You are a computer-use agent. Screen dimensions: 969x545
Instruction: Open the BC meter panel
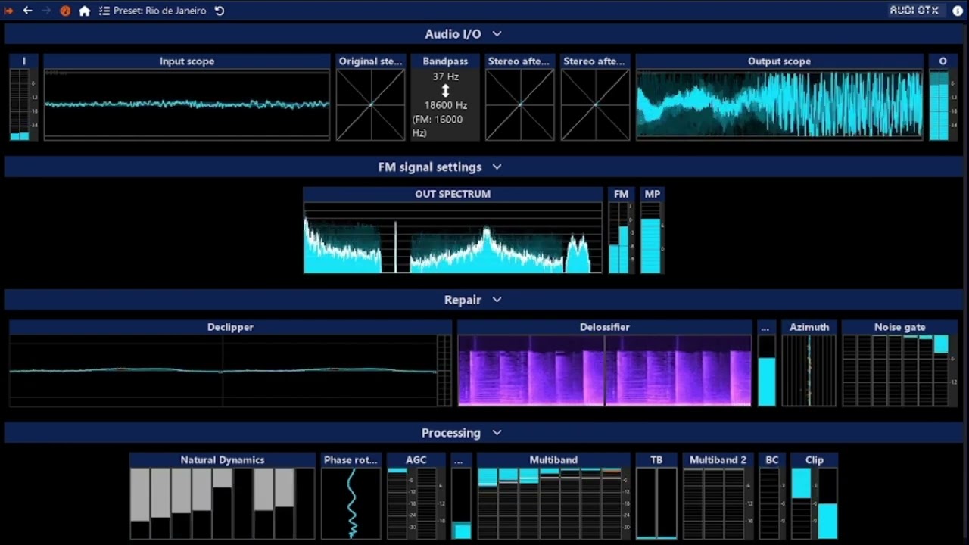[771, 496]
